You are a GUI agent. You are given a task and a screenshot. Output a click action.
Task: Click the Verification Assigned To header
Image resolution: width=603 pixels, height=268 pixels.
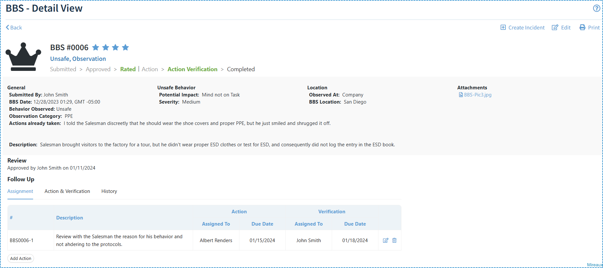click(x=308, y=224)
